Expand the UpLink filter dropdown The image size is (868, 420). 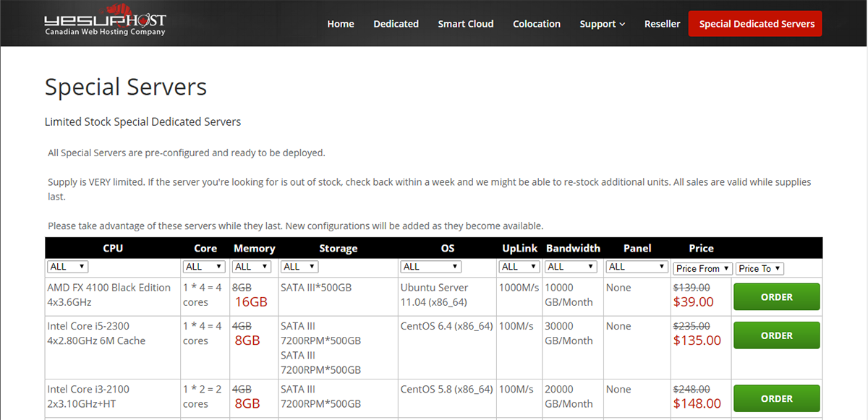coord(519,267)
